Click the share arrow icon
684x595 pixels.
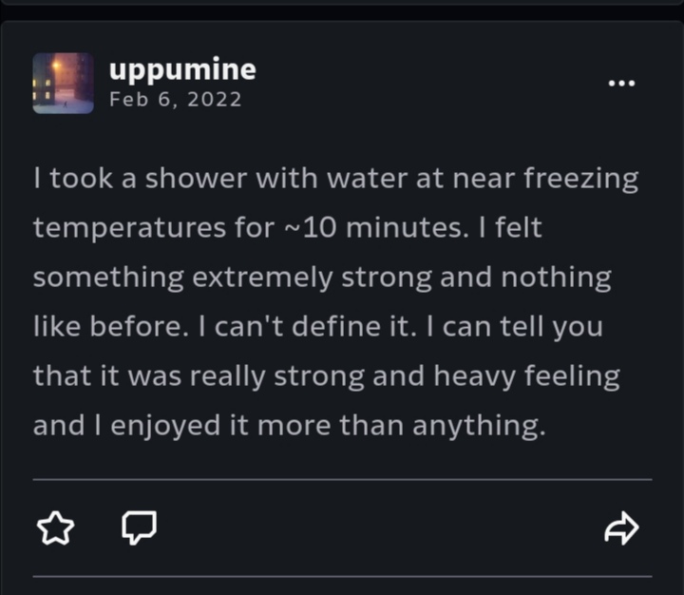click(621, 528)
